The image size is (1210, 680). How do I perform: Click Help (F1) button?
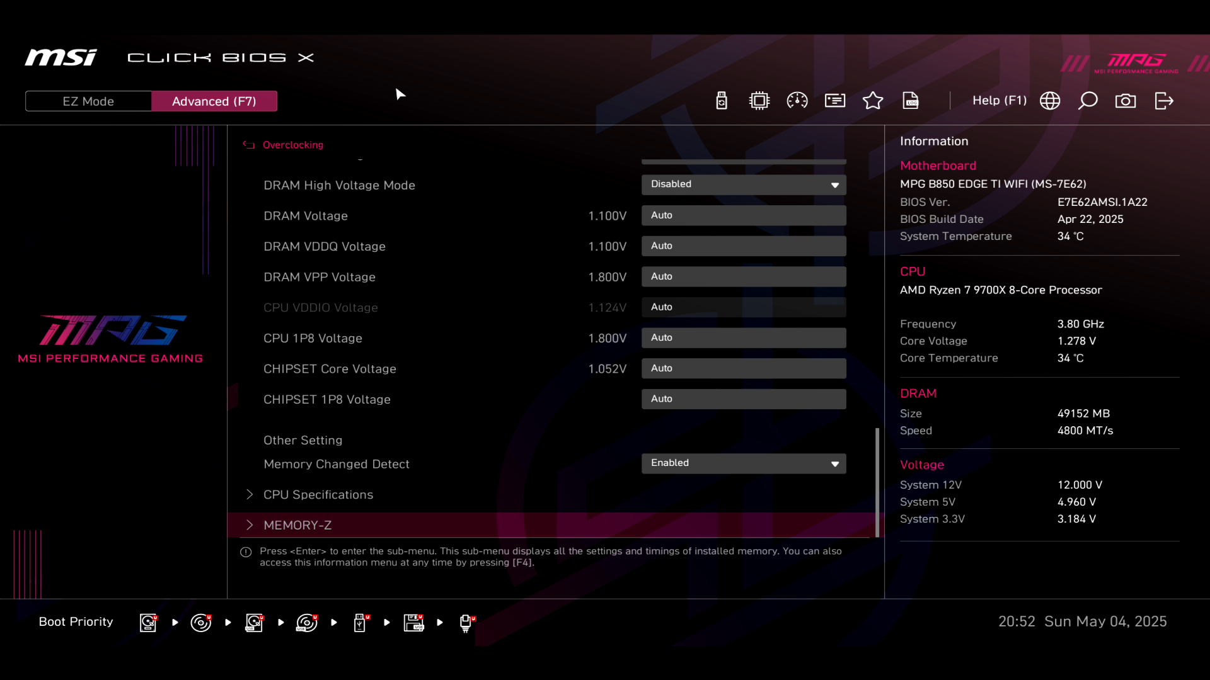(x=999, y=101)
